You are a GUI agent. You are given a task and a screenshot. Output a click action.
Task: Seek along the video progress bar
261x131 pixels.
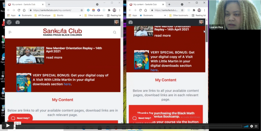pos(129,126)
